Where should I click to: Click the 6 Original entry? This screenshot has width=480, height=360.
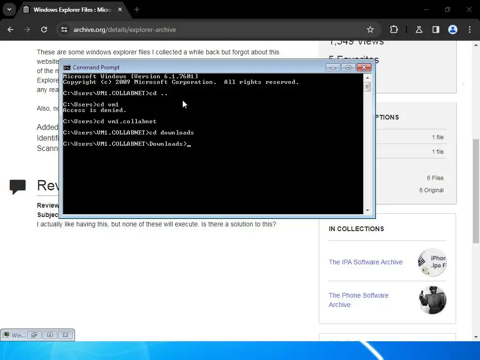pos(431,190)
